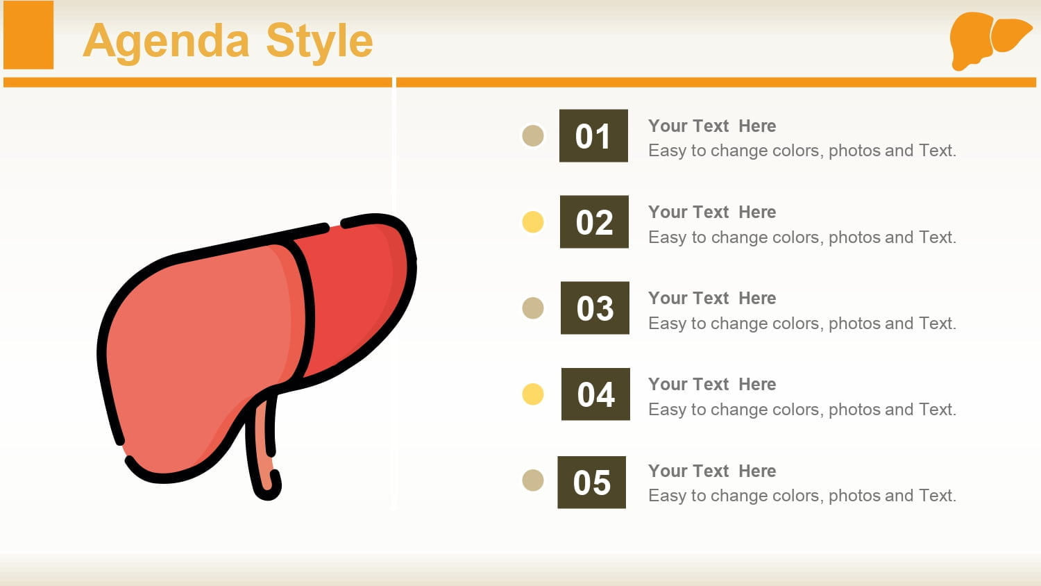Screen dimensions: 1041x586
Task: Select the description text beside 02
Action: coord(802,237)
